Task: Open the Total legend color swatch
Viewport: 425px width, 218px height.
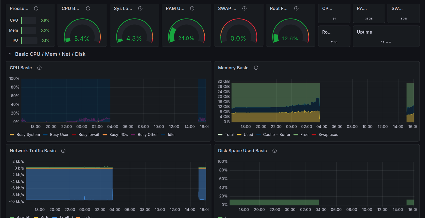Action: point(220,135)
